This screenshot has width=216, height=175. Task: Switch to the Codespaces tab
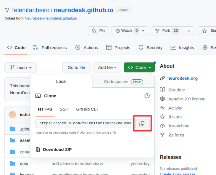click(123, 82)
